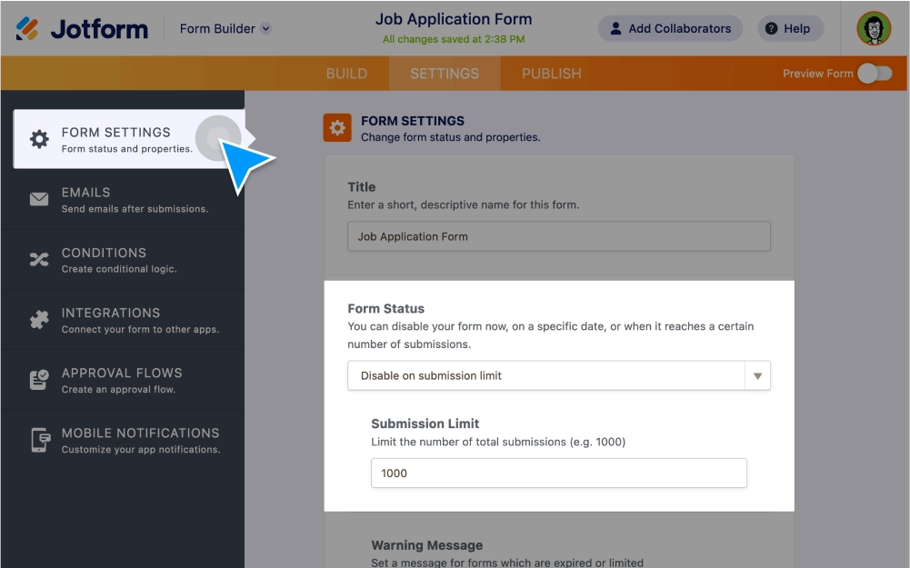The width and height of the screenshot is (910, 568).
Task: Open the Approval Flows icon
Action: point(40,380)
